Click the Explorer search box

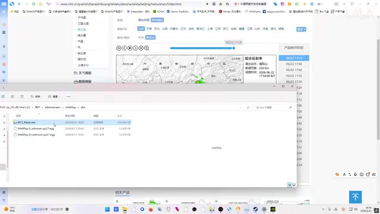point(274,108)
